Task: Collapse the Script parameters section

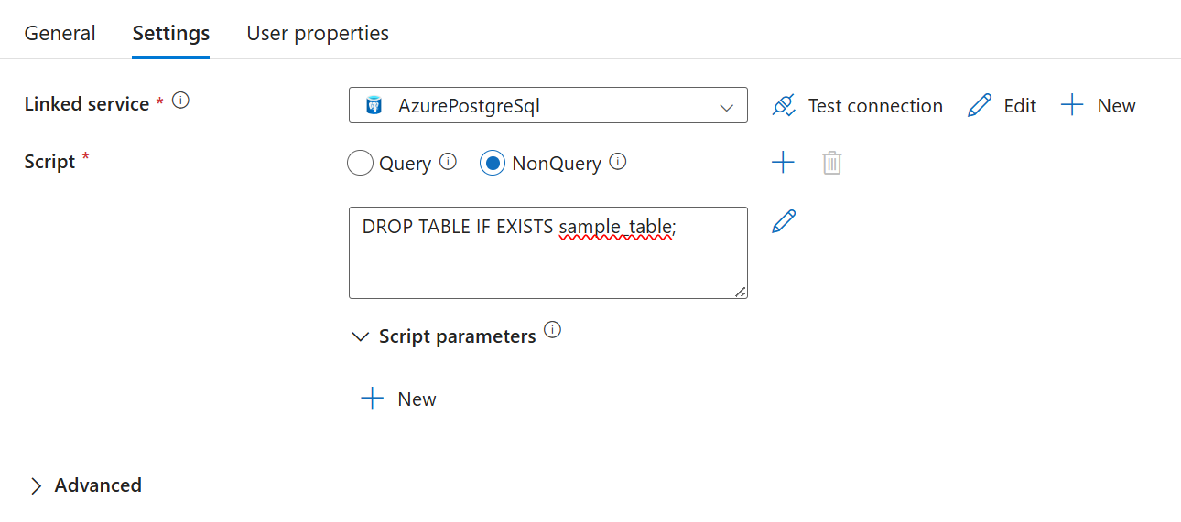Action: click(x=360, y=336)
